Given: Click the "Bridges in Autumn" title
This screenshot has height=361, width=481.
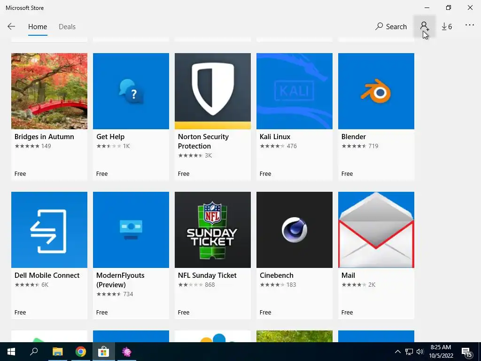Looking at the screenshot, I should pos(44,137).
